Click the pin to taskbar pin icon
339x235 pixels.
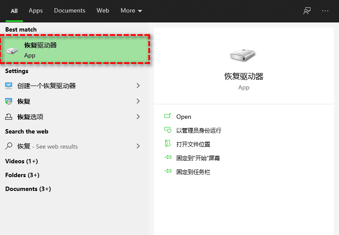(x=168, y=171)
